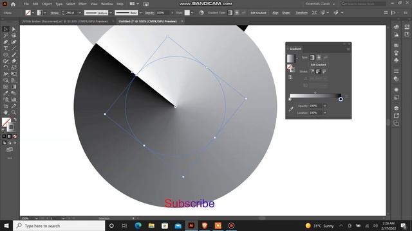Open the Effect menu

(82, 4)
